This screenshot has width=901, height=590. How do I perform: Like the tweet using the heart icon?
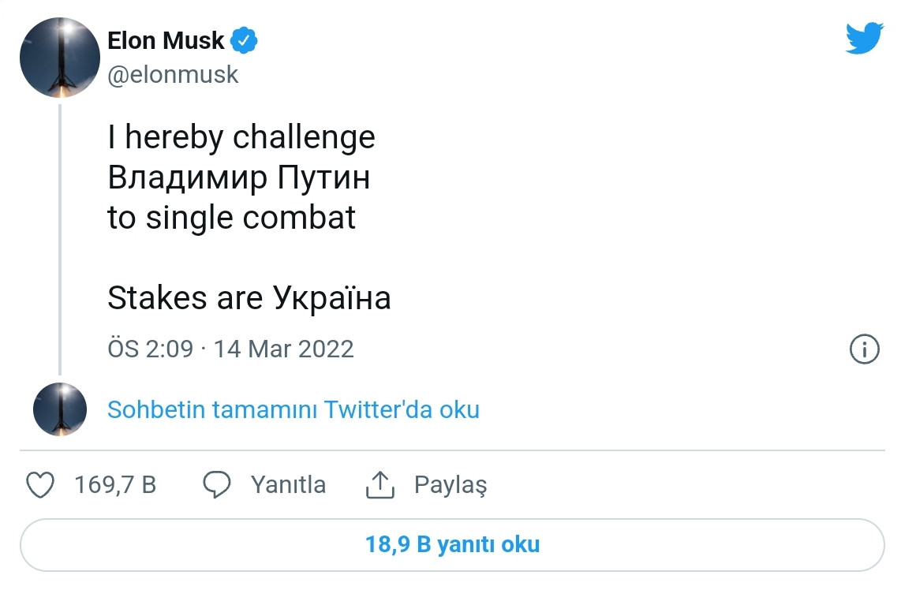40,484
